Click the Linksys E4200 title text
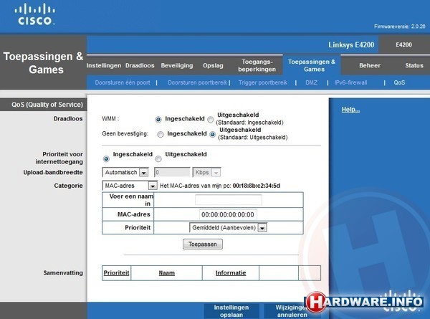 tap(351, 44)
